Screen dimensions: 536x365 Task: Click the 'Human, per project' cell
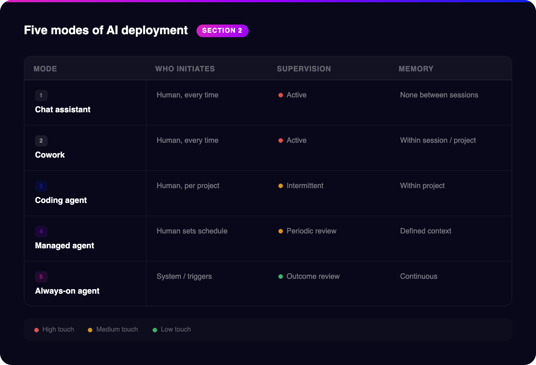click(x=188, y=186)
